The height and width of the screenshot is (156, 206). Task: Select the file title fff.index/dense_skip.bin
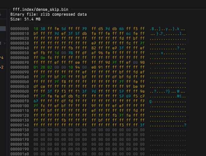point(41,10)
